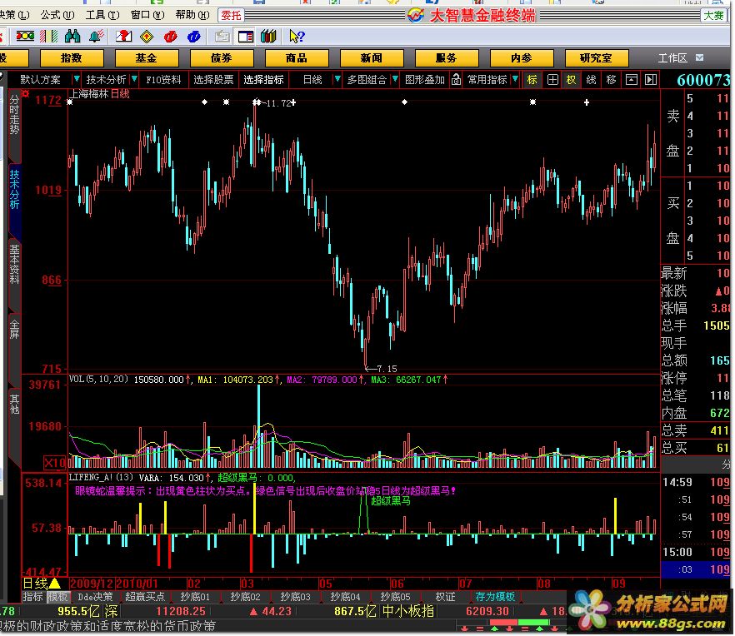Click the stock code 600073
The image size is (735, 636).
[703, 80]
